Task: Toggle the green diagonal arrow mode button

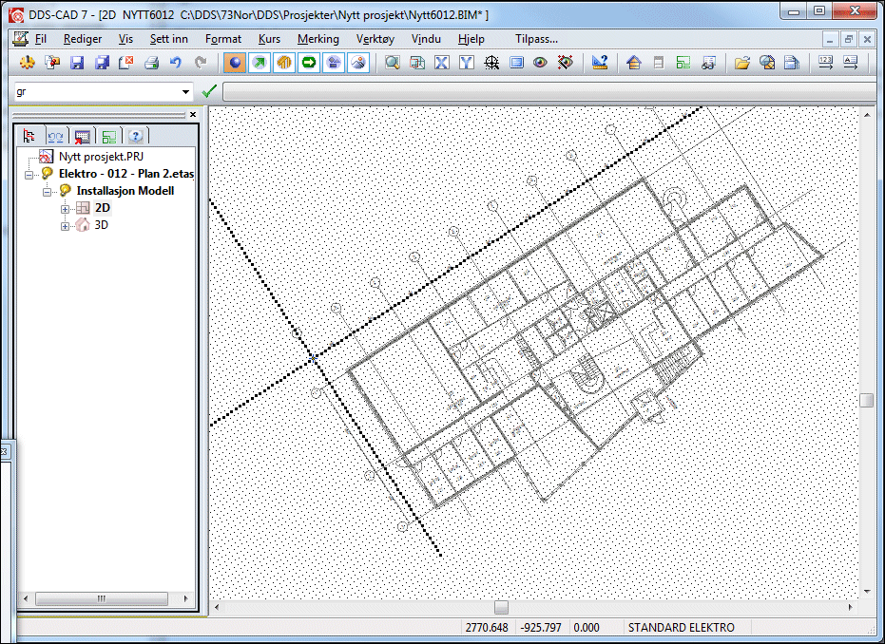Action: click(x=259, y=63)
